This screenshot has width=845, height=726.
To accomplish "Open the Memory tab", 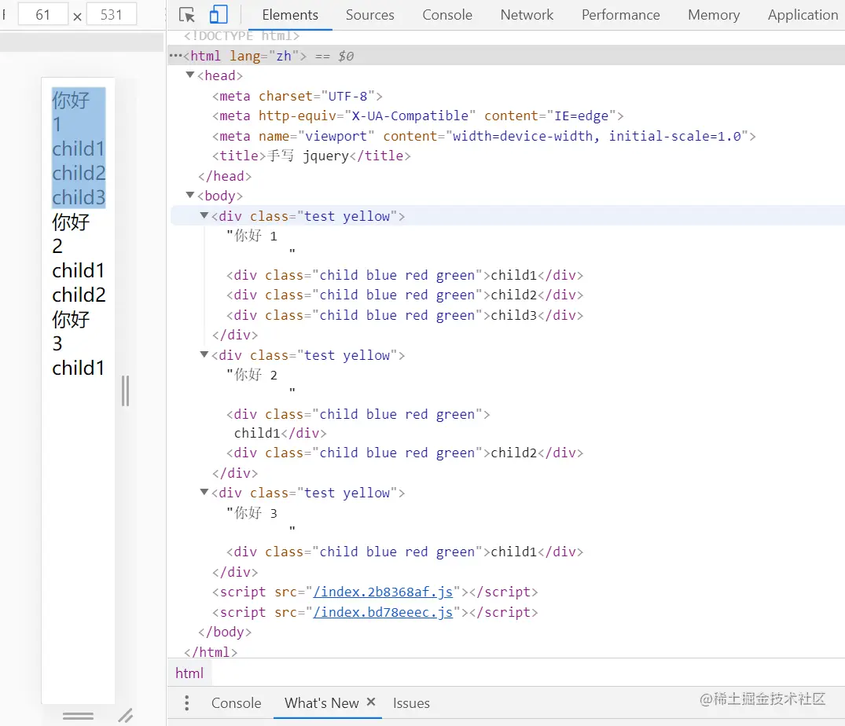I will click(x=714, y=15).
